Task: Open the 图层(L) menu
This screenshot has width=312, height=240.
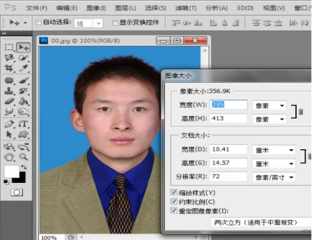Action: [126, 8]
